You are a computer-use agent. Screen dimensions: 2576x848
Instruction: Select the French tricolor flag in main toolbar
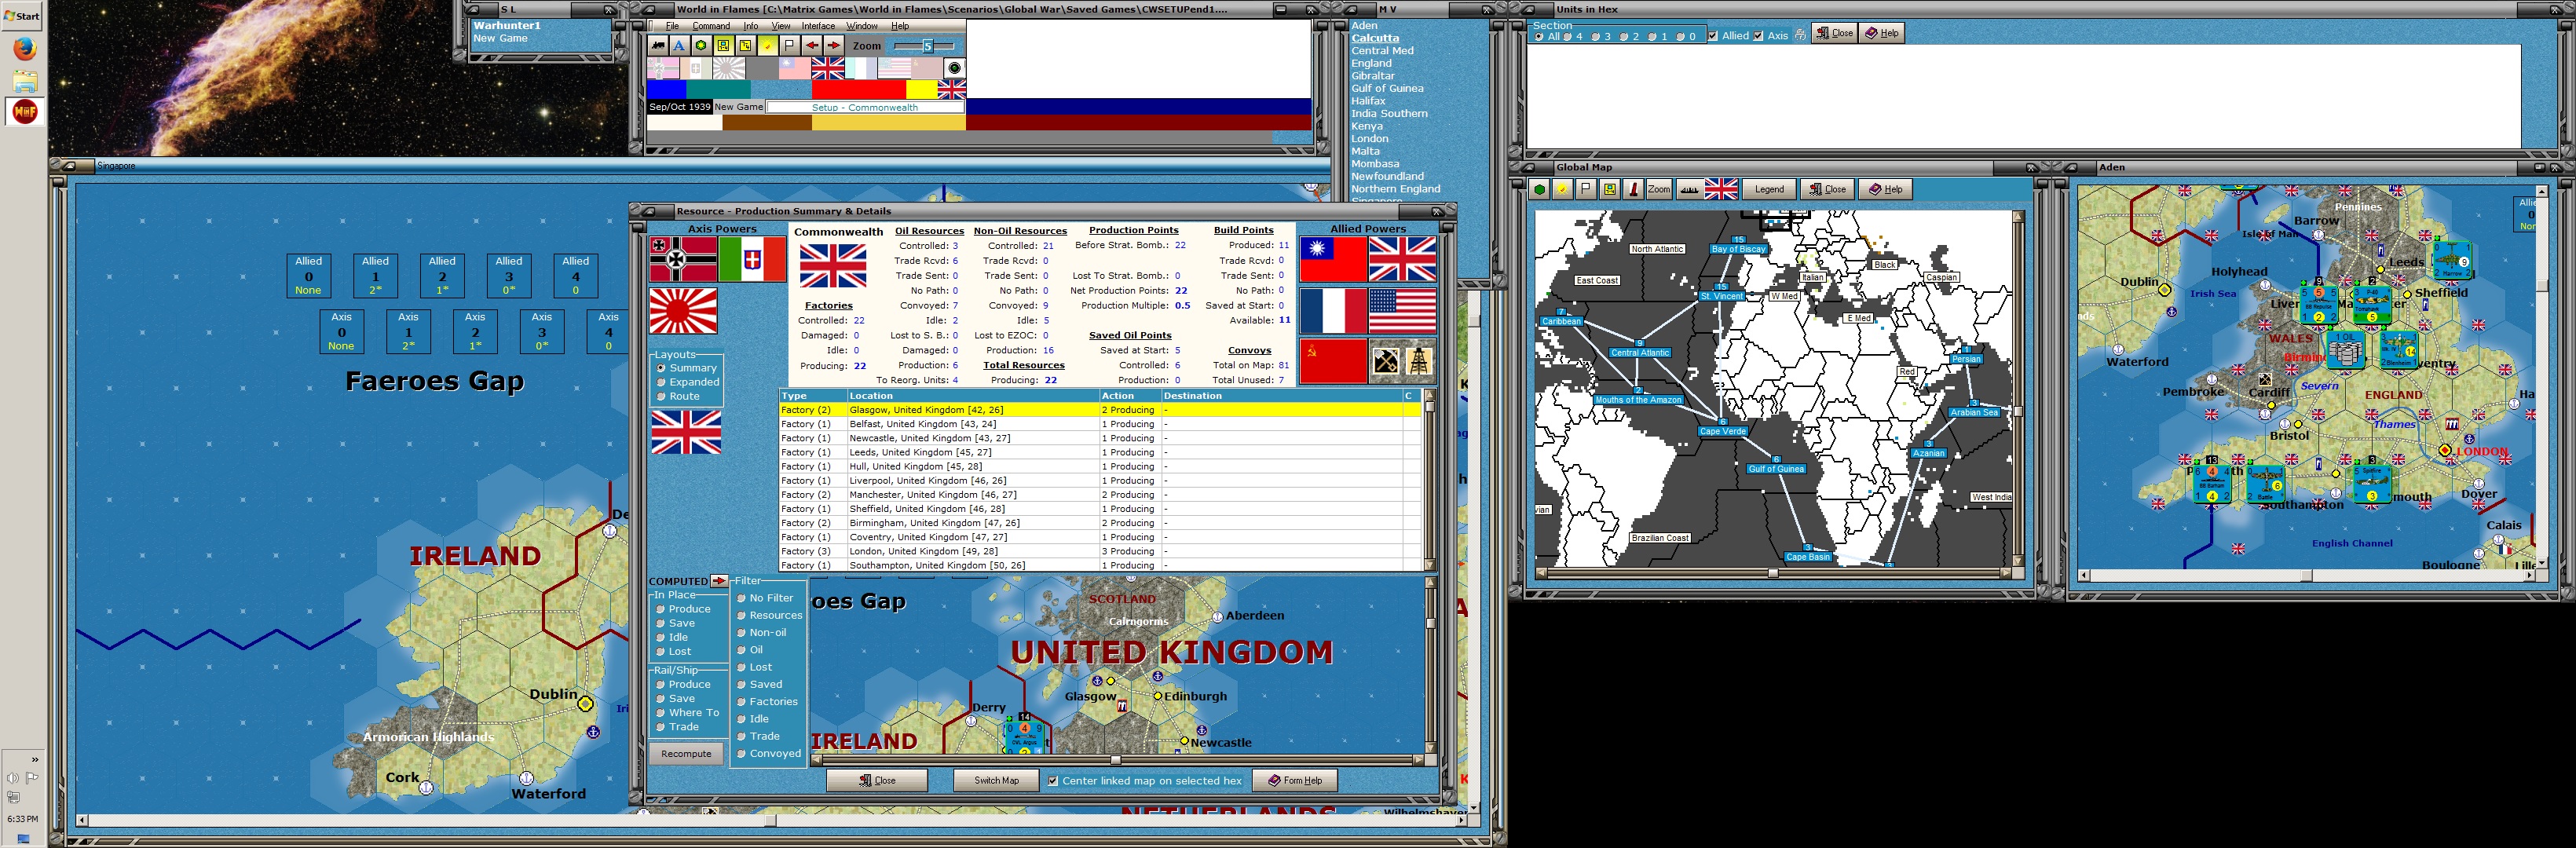(x=860, y=68)
